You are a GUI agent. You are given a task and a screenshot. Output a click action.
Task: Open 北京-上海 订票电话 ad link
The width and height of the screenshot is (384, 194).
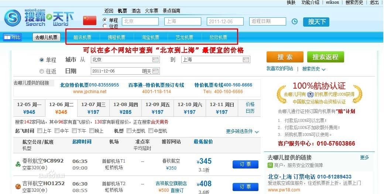(x=309, y=177)
